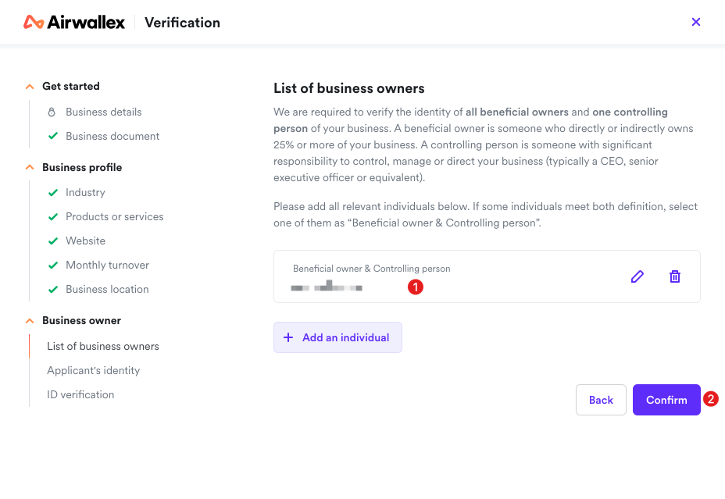Click the green checkmark beside Industry
725x499 pixels.
53,192
